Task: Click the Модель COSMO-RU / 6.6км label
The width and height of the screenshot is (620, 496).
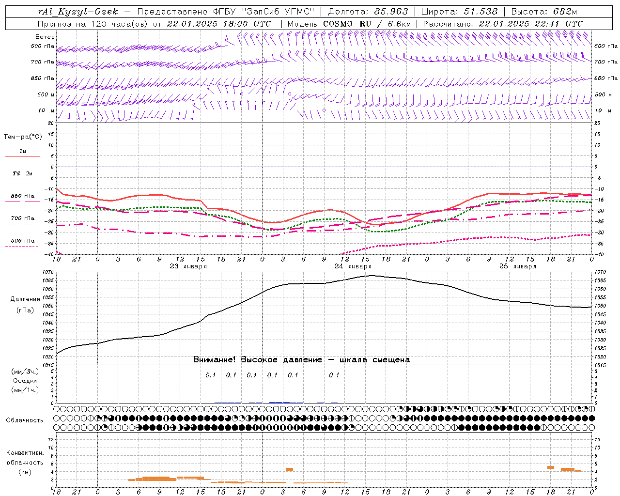Action: pos(349,24)
